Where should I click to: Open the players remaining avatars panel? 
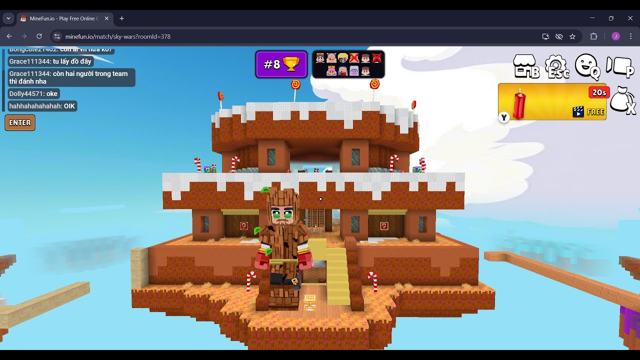click(x=348, y=64)
